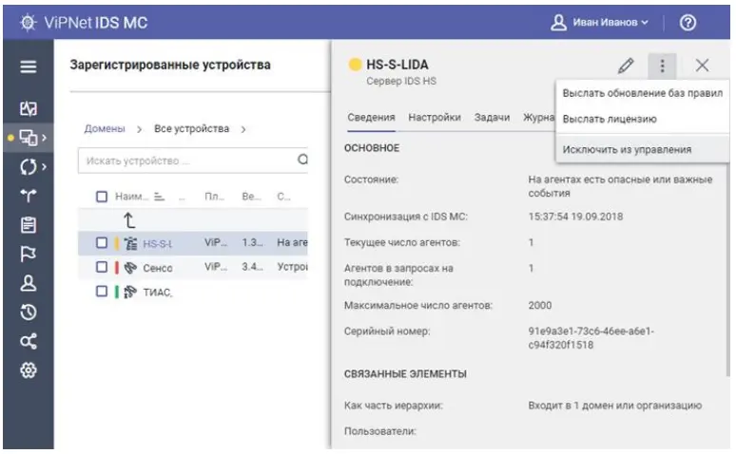Click the HS-S-L server device icon
Viewport: 736px width, 454px height.
[x=130, y=243]
